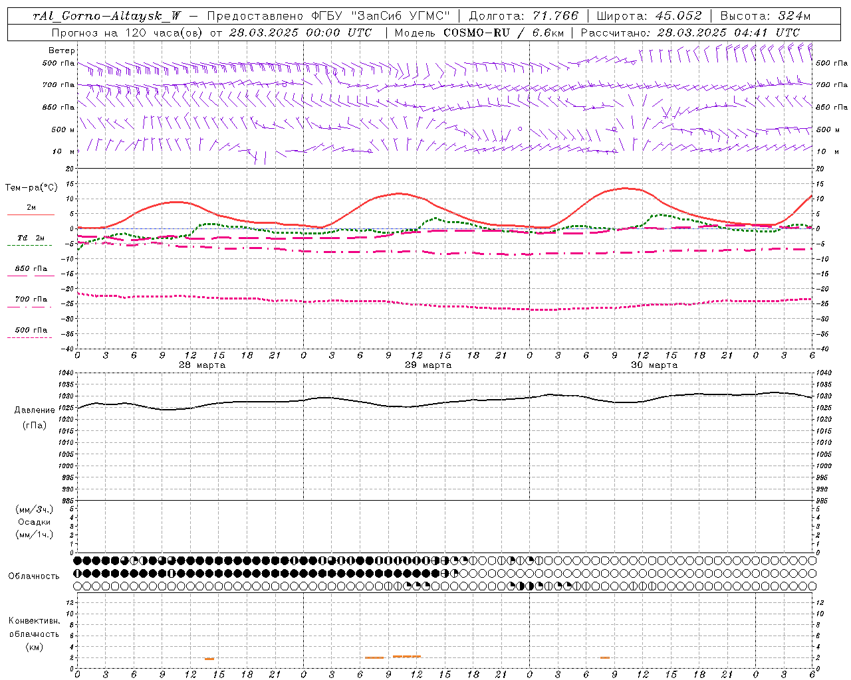851x680 pixels.
Task: Click the (мм/1ч.) units label
Action: 35,535
